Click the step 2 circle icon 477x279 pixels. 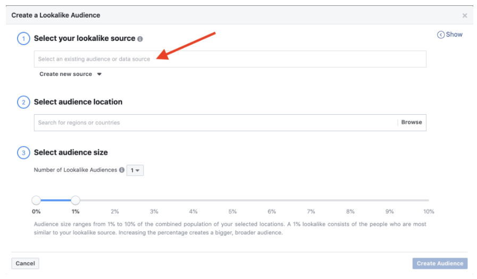tap(23, 102)
